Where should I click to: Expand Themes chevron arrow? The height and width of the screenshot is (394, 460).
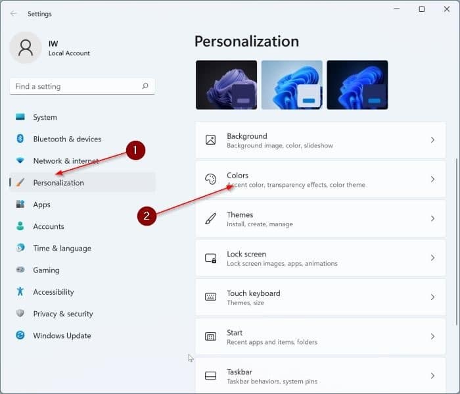(x=432, y=218)
